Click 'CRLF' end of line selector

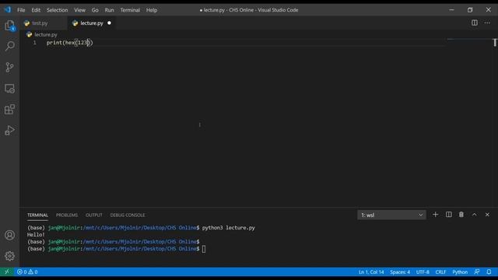point(440,271)
